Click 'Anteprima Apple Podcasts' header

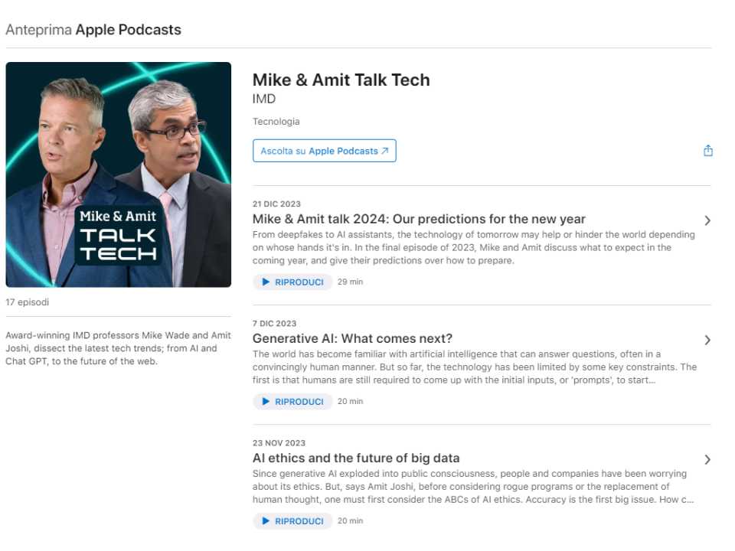pos(93,30)
